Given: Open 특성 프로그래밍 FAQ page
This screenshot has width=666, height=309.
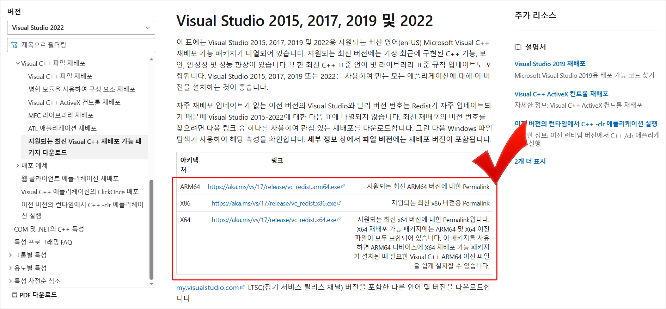Looking at the screenshot, I should click(43, 242).
